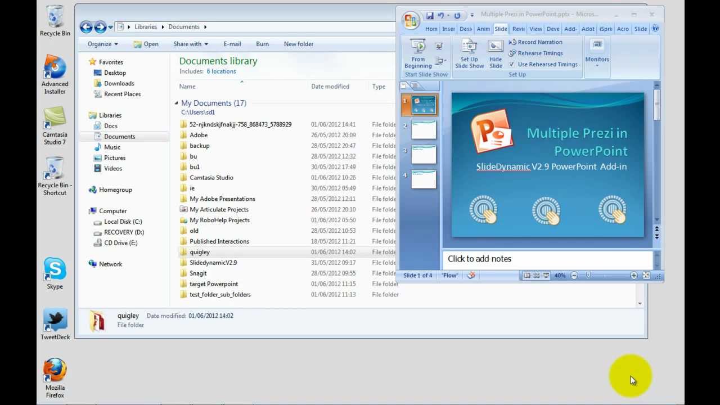720x405 pixels.
Task: Select Advanced Installer desktop icon
Action: [x=55, y=75]
